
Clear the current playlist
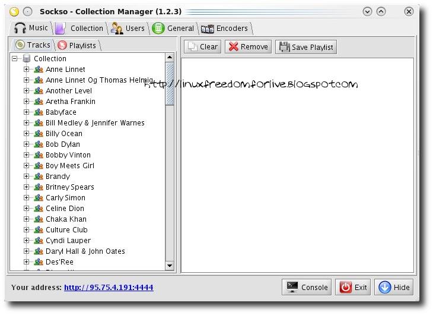point(203,47)
